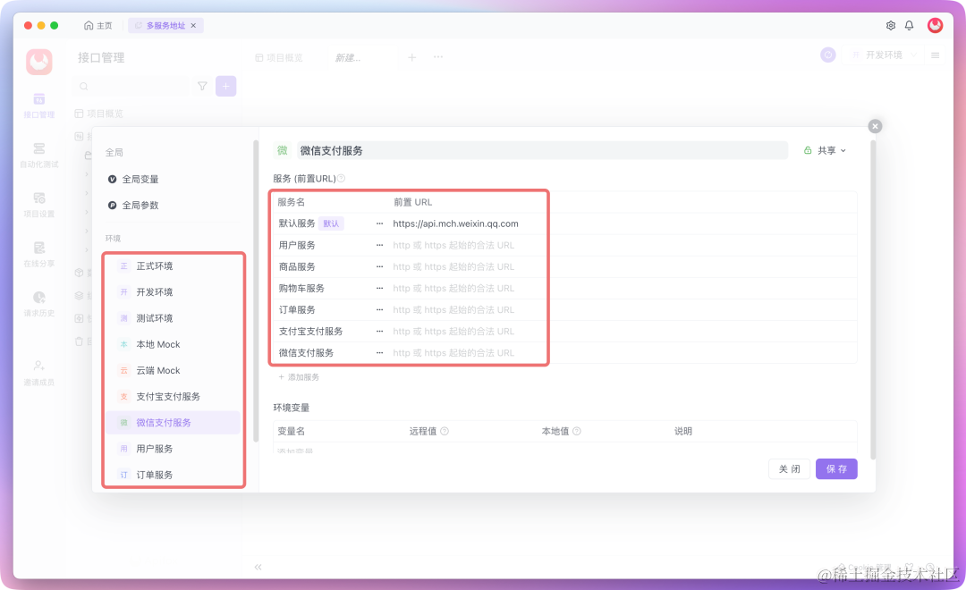Screen dimensions: 966x590
Task: Open the 项目概览 tab in background
Action: tap(279, 57)
